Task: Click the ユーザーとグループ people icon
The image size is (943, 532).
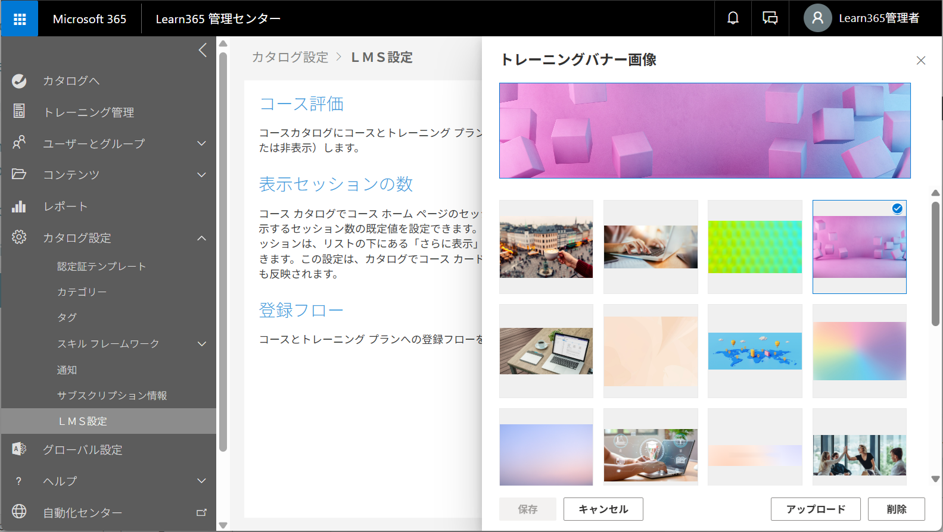Action: (x=19, y=143)
